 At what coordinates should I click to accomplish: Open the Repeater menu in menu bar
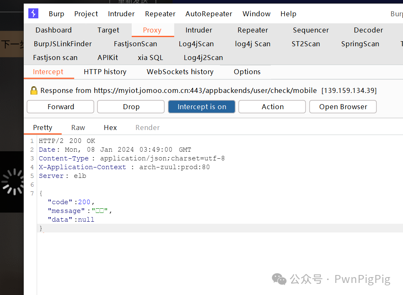point(160,14)
